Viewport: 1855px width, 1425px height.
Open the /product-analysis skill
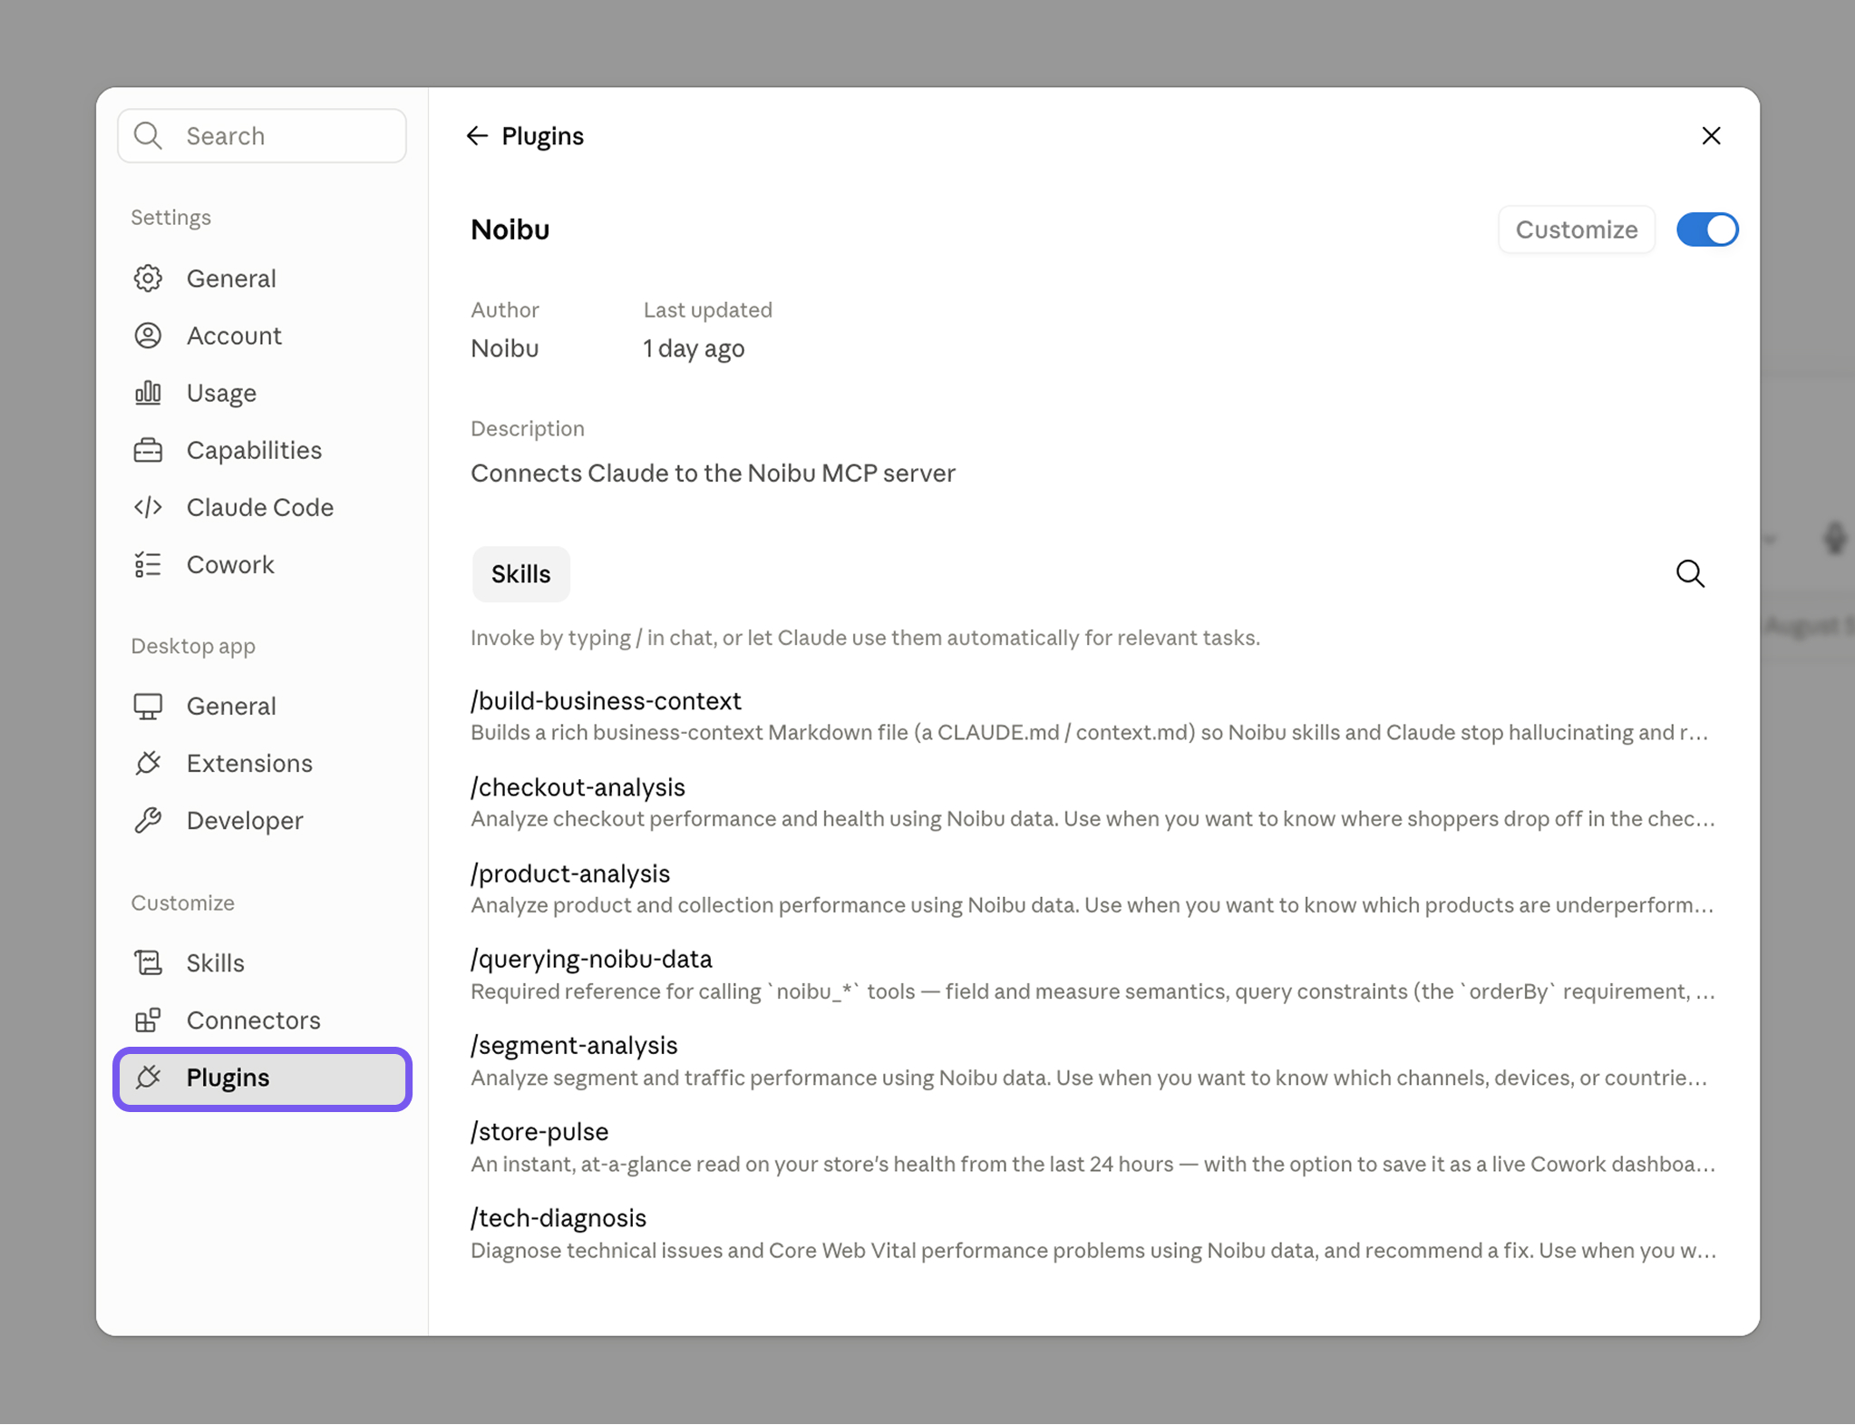pyautogui.click(x=570, y=873)
